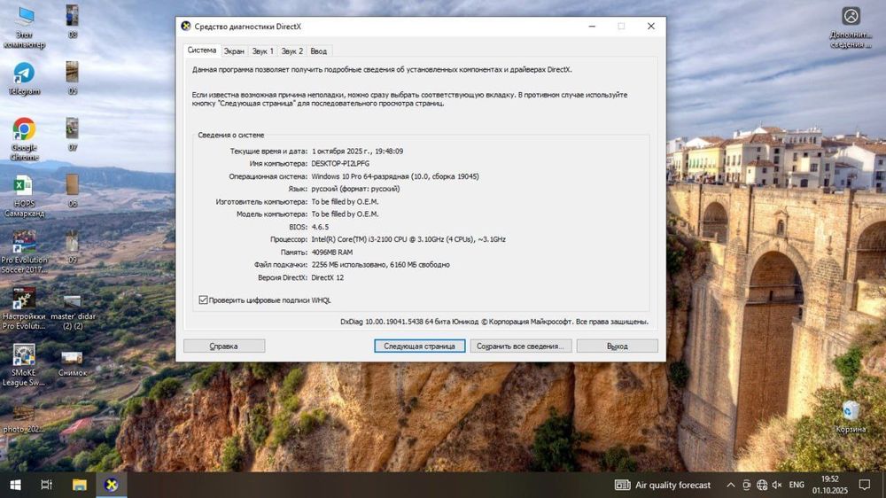Click the processor value Intel Core i3-2100
The image size is (886, 498).
(408, 239)
